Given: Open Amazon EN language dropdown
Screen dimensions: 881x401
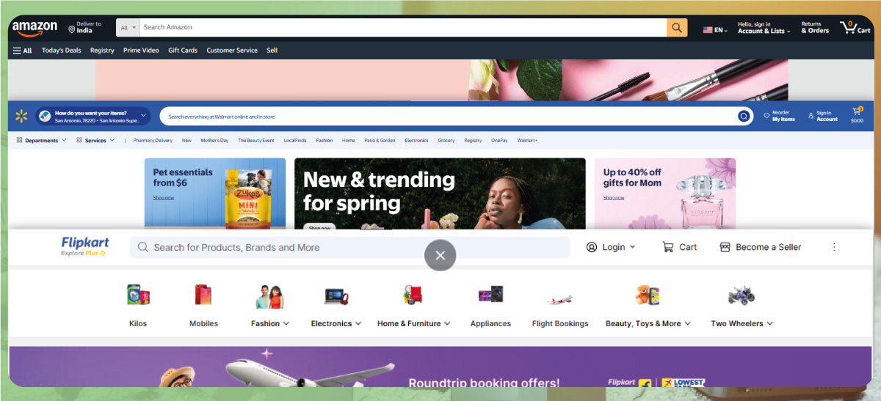Looking at the screenshot, I should [x=715, y=30].
